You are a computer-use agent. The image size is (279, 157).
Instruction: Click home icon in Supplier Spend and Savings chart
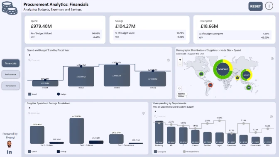[29, 108]
